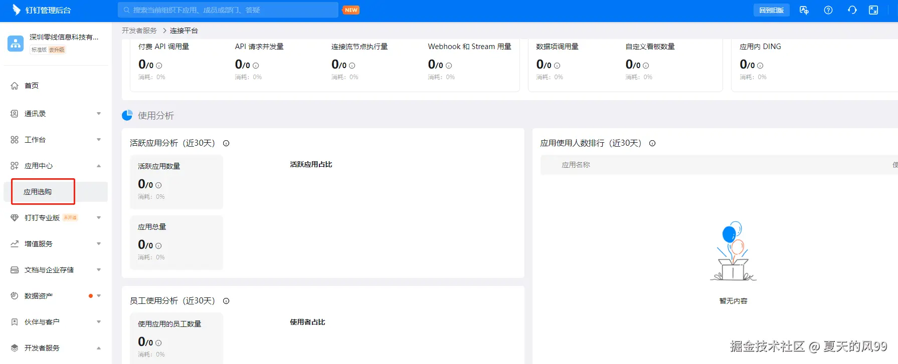Click the 使用分析 section heading
The image size is (898, 364).
tap(155, 116)
